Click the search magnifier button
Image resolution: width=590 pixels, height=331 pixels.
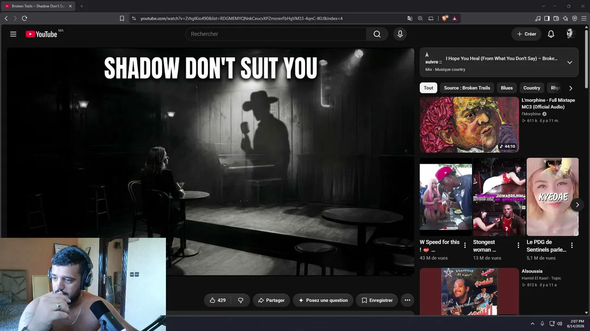point(377,34)
